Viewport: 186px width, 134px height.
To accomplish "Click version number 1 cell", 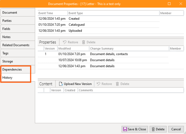I will (x=46, y=54).
